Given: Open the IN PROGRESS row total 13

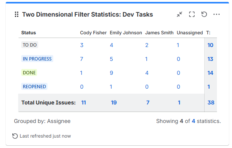Looking at the screenshot, I should coord(210,59).
